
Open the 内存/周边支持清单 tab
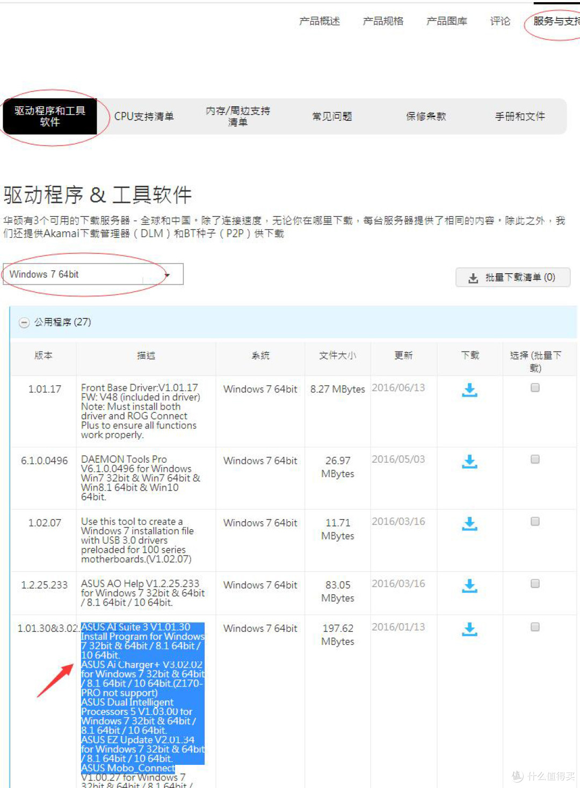point(238,116)
